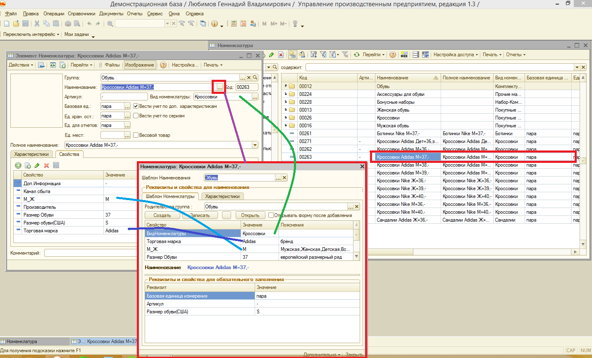
Task: Click Настройка... button in element form
Action: coord(185,65)
